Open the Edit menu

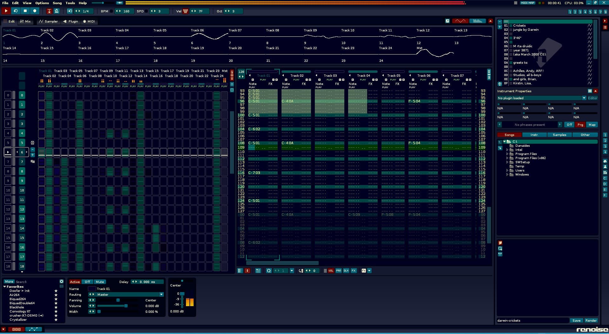click(15, 3)
